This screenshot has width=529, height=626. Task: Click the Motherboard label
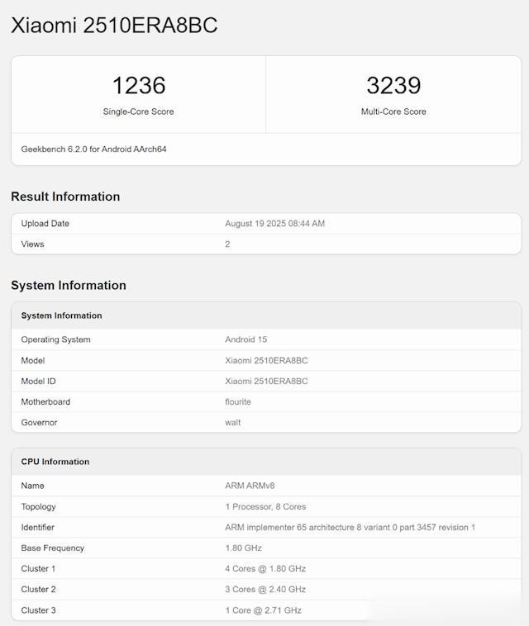point(45,402)
